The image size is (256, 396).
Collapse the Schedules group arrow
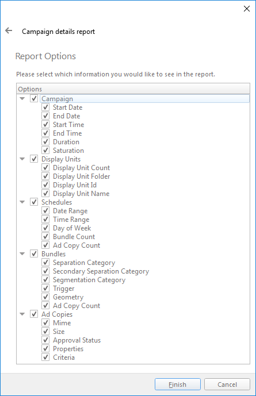[x=22, y=202]
